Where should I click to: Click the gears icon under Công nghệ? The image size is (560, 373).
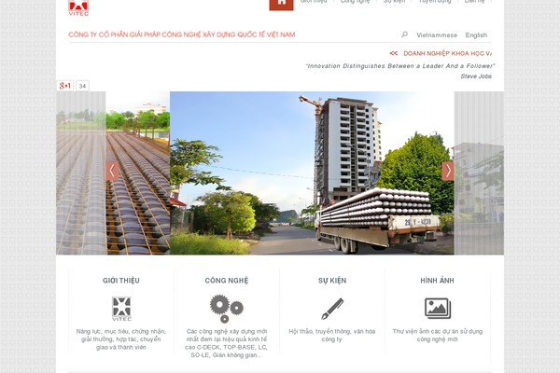227,309
